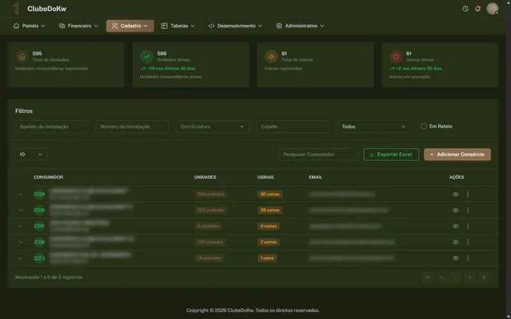Viewport: 511px width, 319px height.
Task: View details eye icon for 28 usinas row
Action: click(x=455, y=211)
